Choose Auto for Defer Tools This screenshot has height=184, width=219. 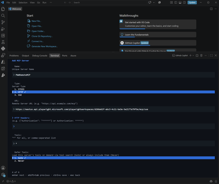[113, 158]
